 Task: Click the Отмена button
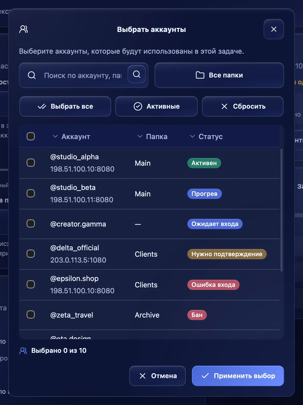(157, 376)
